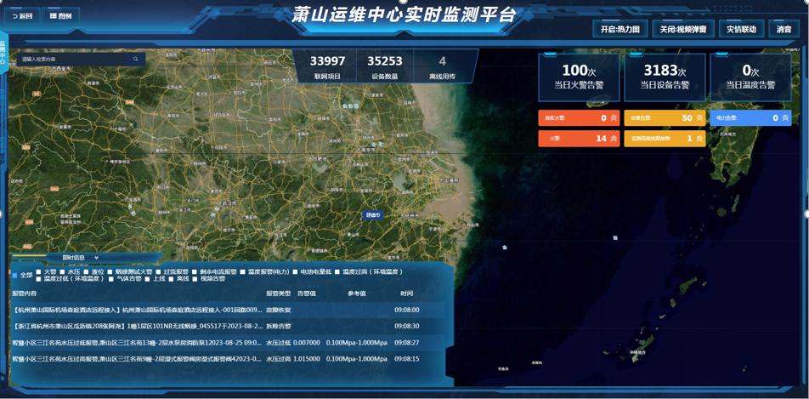Check the 电池电量低 checkbox

pyautogui.click(x=295, y=271)
